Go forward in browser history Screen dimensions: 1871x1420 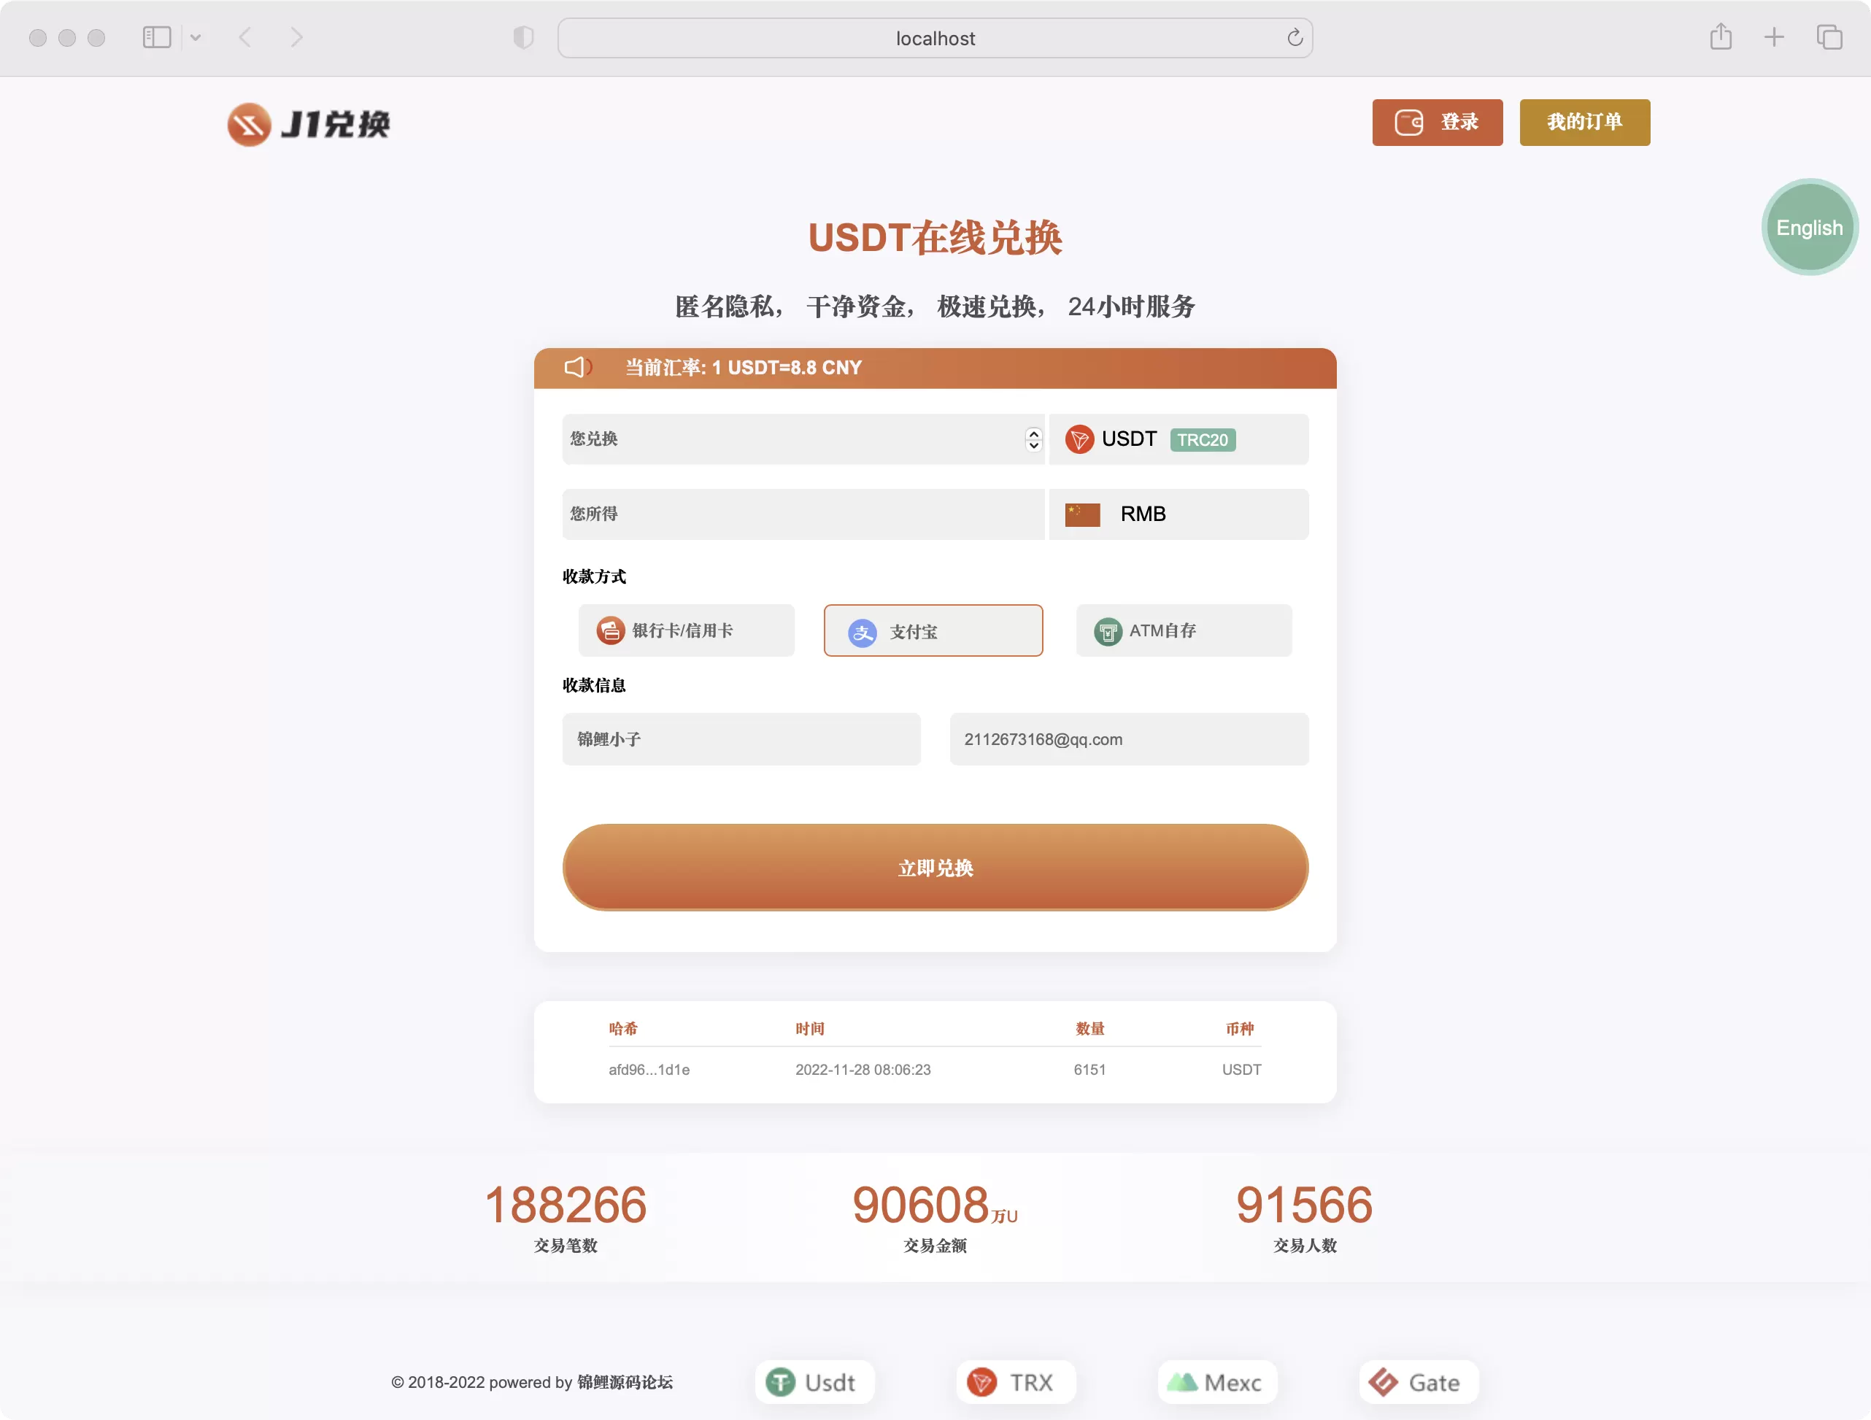[296, 37]
